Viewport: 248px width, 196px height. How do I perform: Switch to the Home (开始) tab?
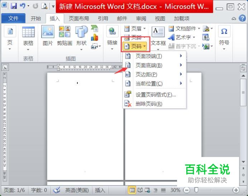coord(36,19)
